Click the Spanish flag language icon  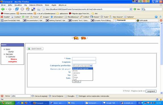[x=76, y=38]
